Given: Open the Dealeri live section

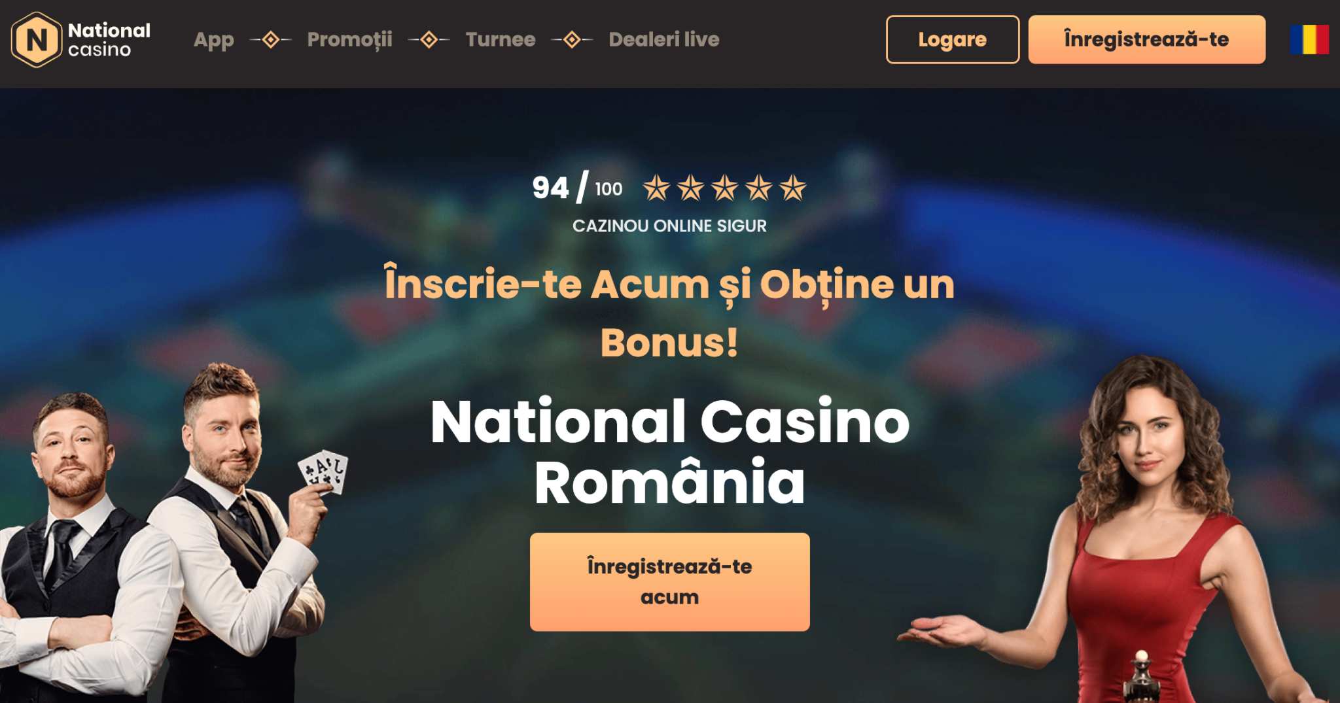Looking at the screenshot, I should [664, 40].
